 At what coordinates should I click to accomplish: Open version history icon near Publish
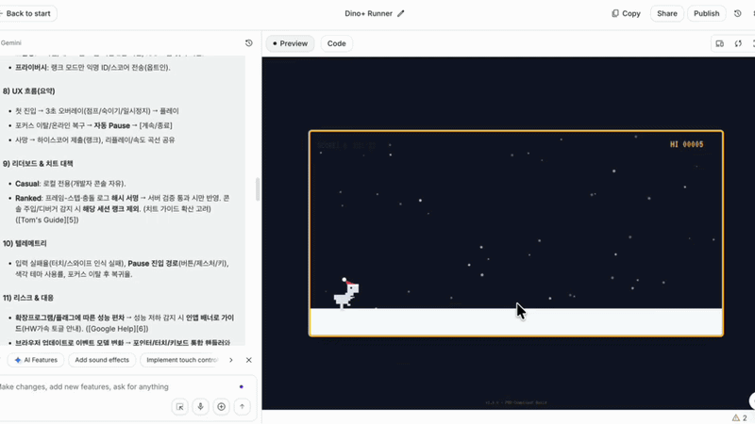[738, 13]
